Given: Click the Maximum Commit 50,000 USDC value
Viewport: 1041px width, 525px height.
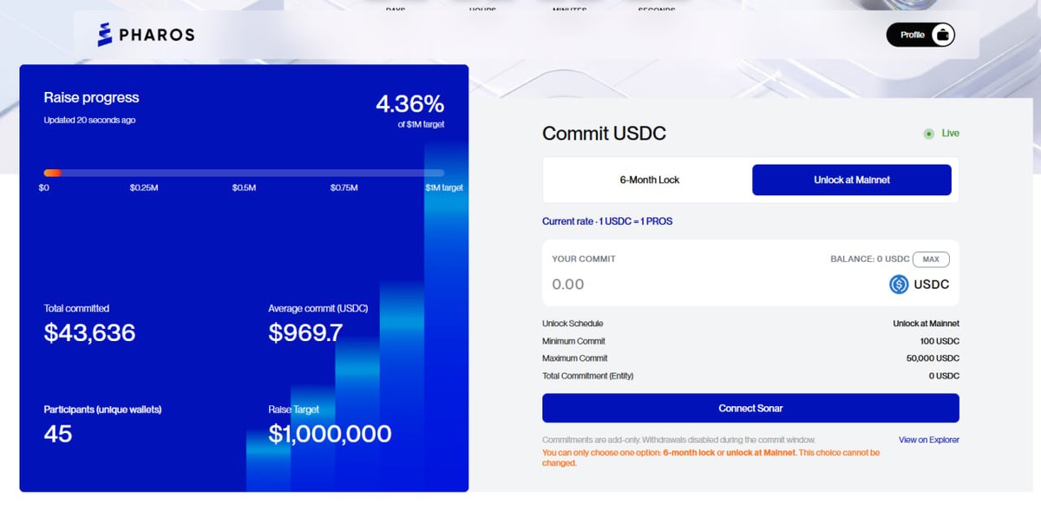Looking at the screenshot, I should [933, 358].
